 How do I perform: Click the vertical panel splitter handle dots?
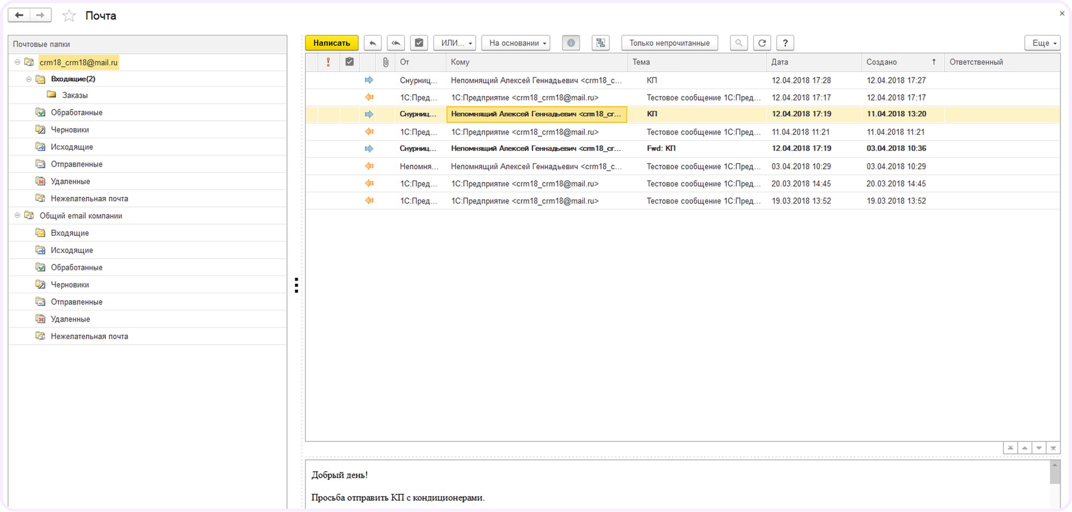(x=296, y=285)
